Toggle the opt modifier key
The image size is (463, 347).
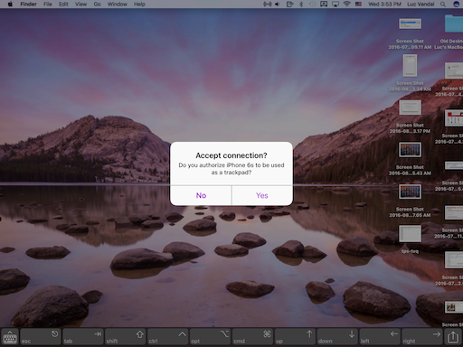pyautogui.click(x=211, y=337)
